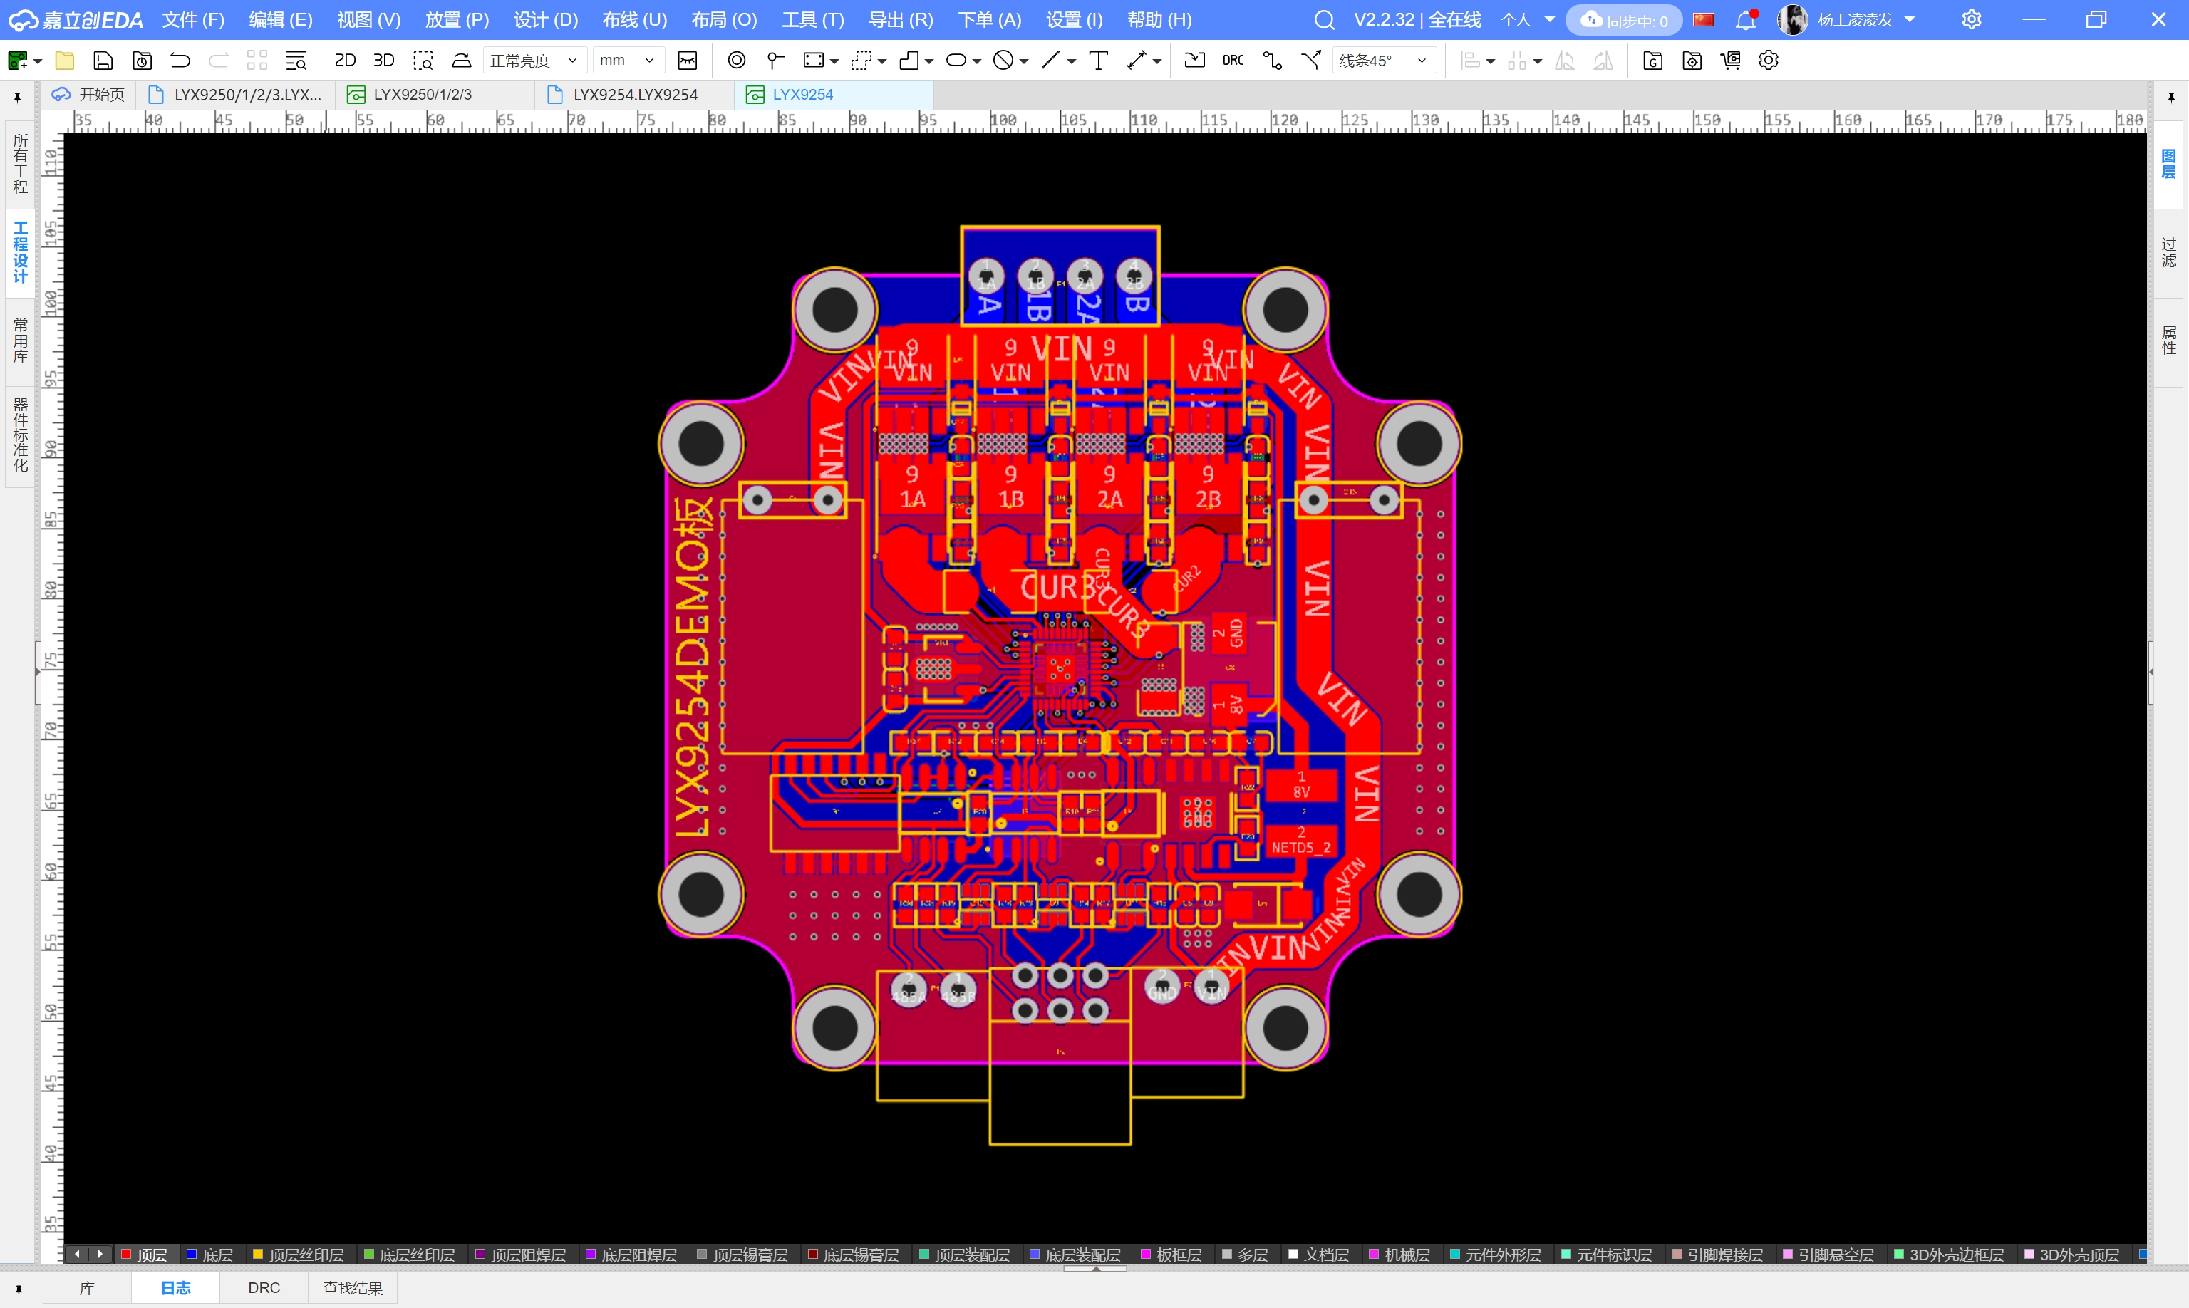Select the line drawing tool
2189x1308 pixels.
pos(1051,60)
